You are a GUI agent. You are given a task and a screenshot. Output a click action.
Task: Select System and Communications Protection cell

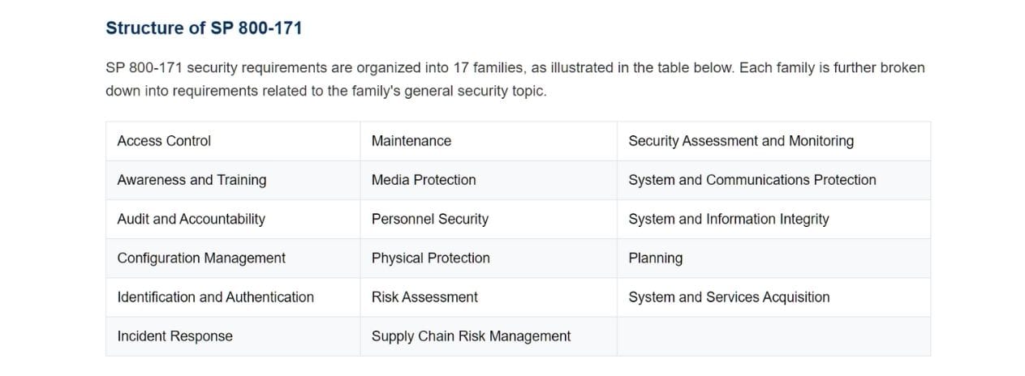tap(773, 180)
